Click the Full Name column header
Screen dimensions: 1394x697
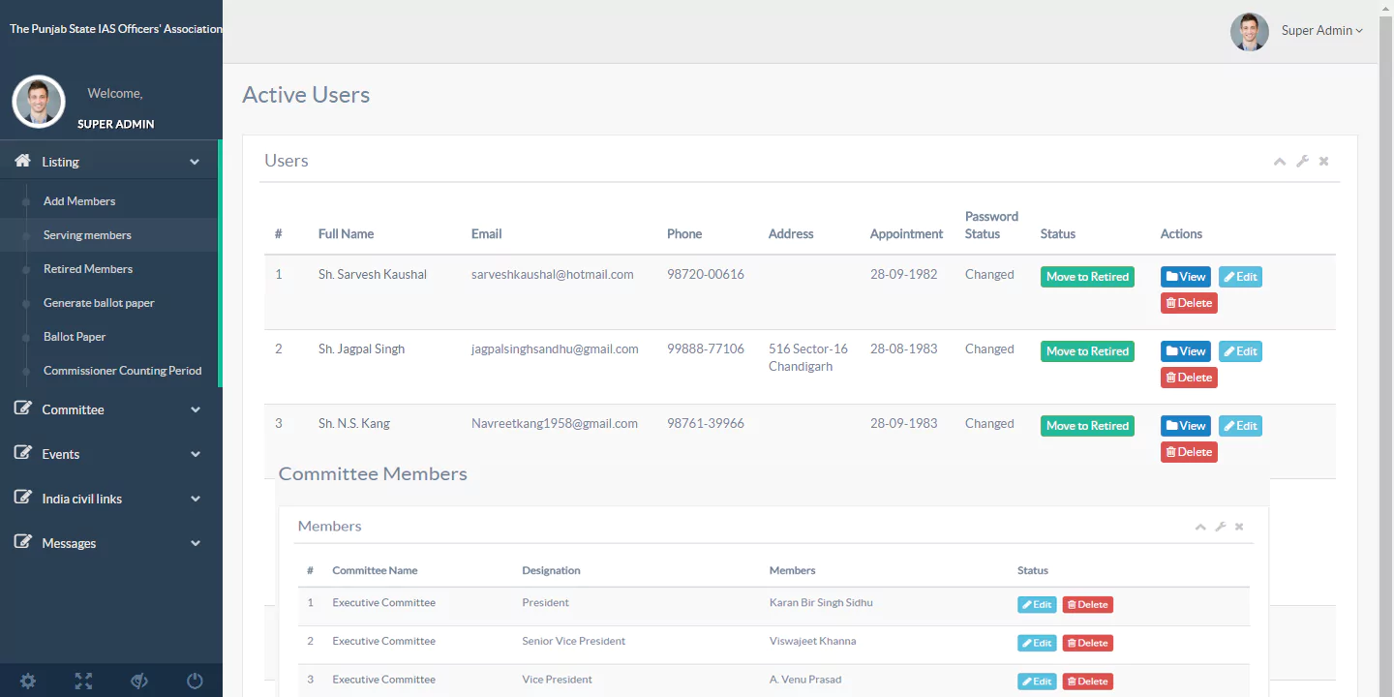pyautogui.click(x=346, y=234)
